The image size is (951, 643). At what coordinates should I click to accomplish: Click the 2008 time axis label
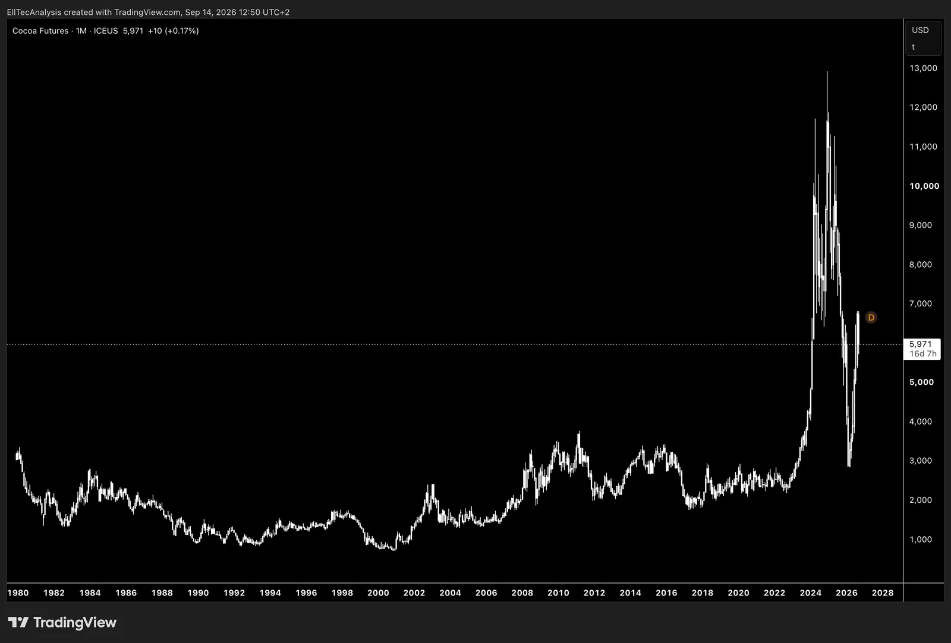522,593
